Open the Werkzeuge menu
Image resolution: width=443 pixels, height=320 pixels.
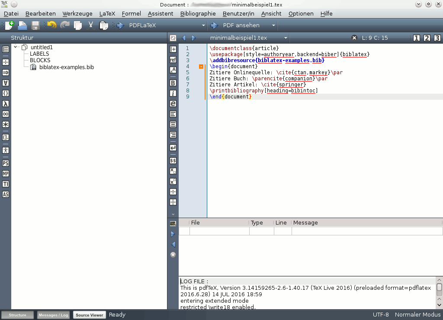77,13
